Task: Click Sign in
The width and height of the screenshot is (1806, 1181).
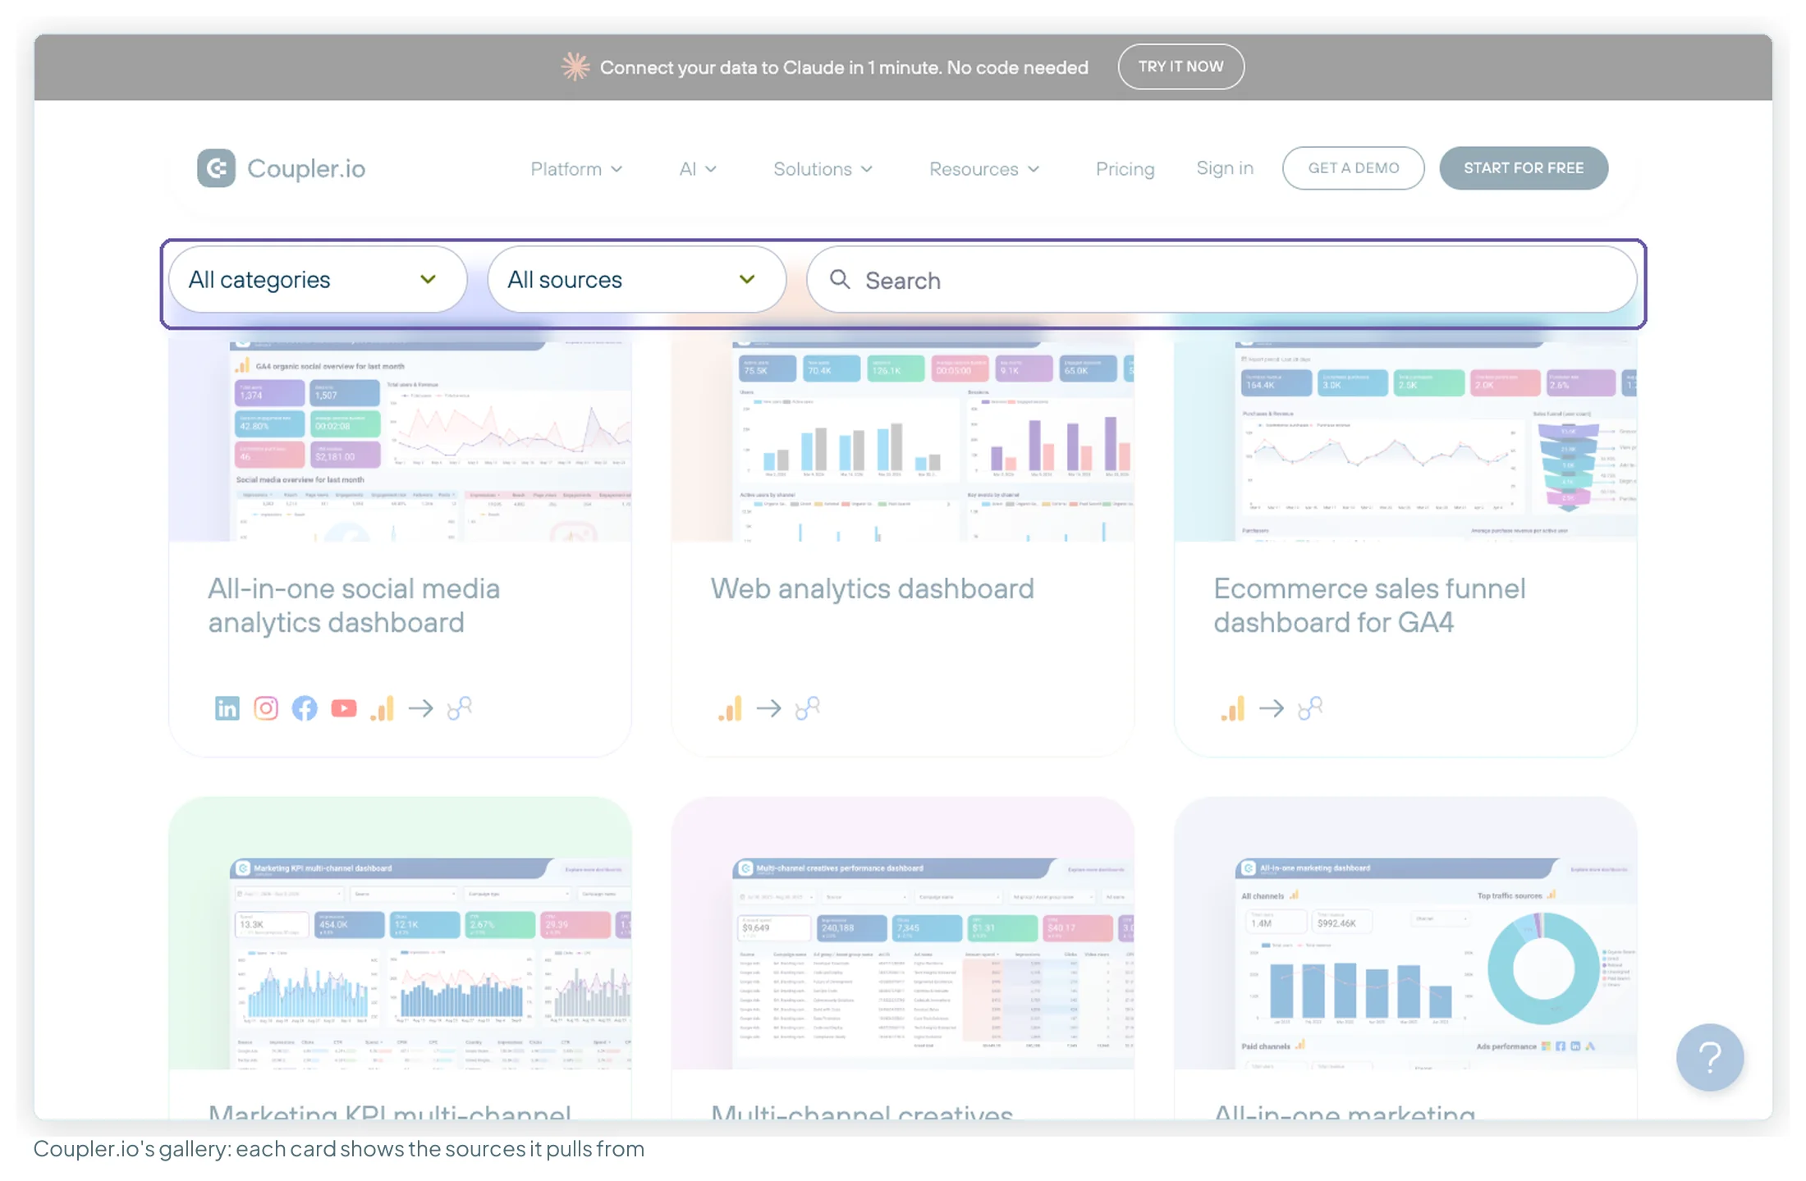Action: [x=1225, y=168]
